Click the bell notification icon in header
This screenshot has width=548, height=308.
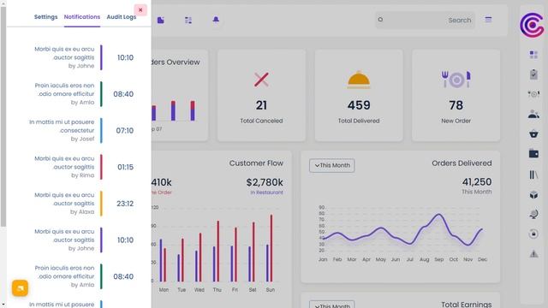(216, 20)
